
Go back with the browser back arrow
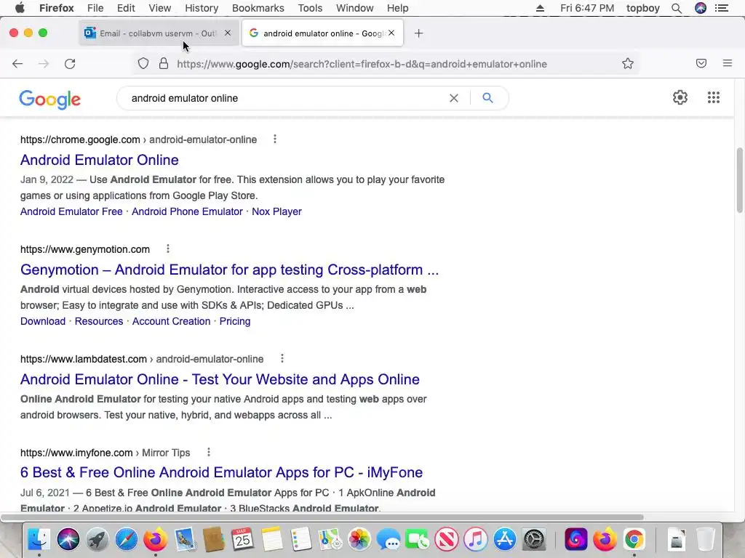pyautogui.click(x=17, y=64)
